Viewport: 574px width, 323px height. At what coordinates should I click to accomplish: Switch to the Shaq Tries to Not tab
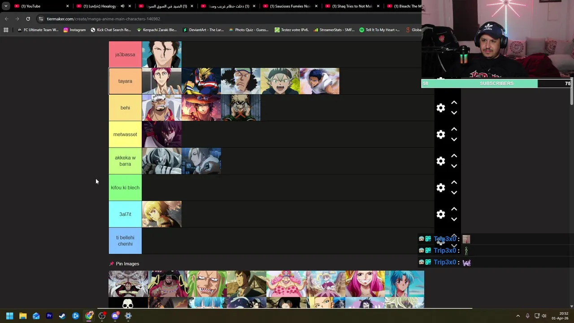[352, 6]
